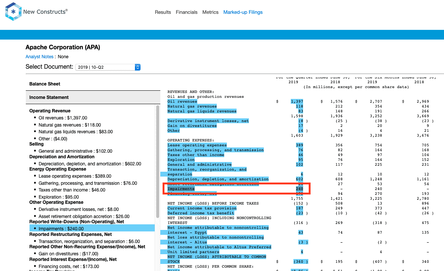Select 'Gain on divestitures : ($17.00)' item
The height and width of the screenshot is (271, 444).
pos(68,254)
